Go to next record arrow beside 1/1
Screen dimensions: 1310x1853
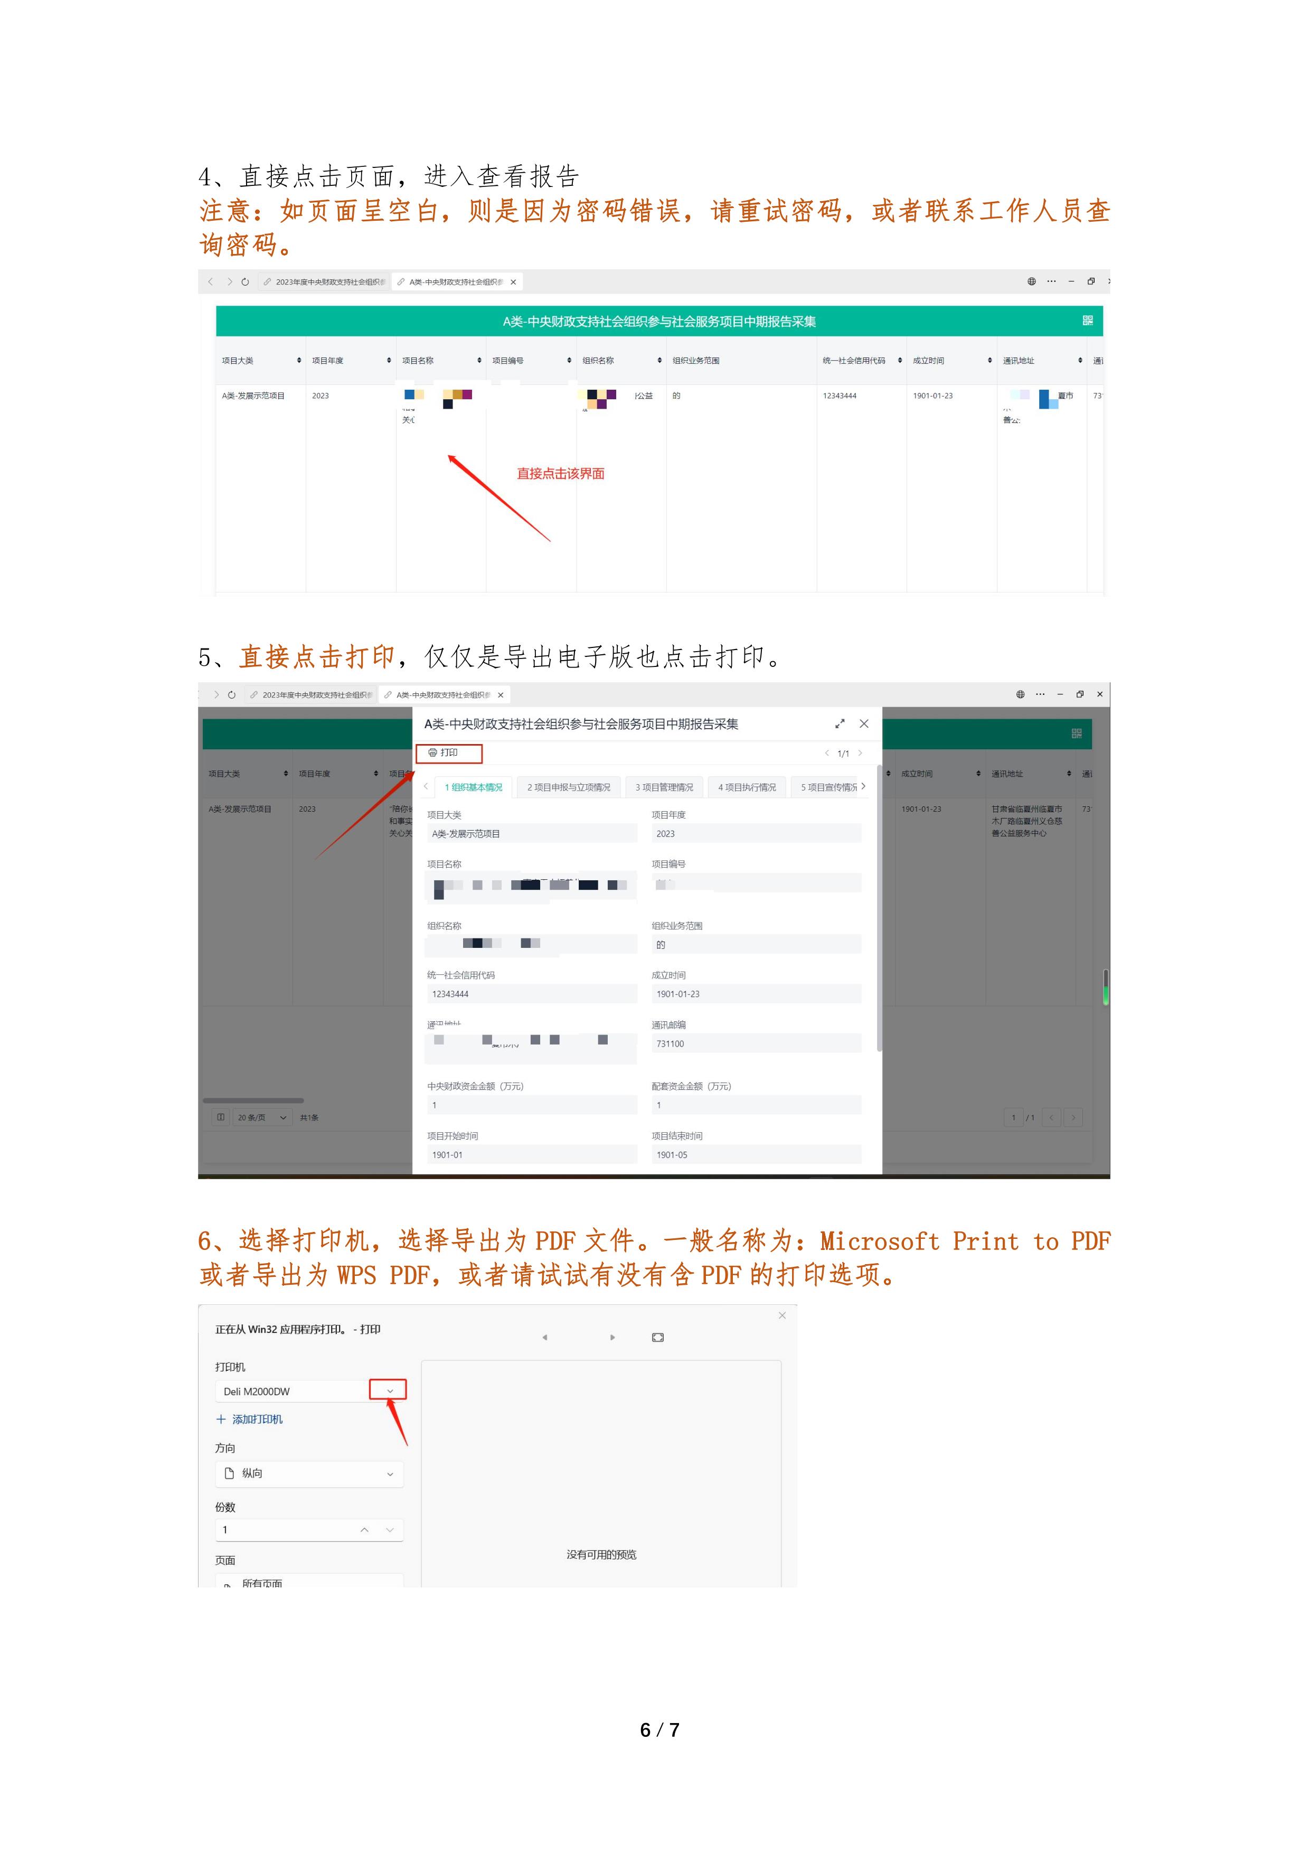pyautogui.click(x=860, y=753)
